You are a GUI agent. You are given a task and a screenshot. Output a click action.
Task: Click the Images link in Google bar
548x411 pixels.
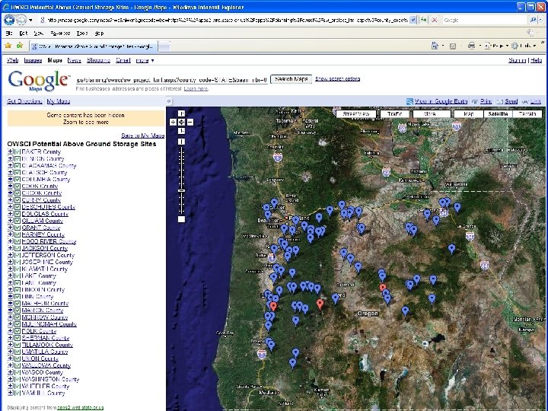click(x=33, y=60)
